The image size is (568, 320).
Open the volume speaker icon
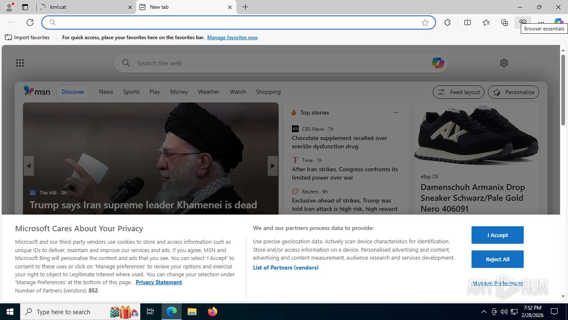(x=504, y=312)
